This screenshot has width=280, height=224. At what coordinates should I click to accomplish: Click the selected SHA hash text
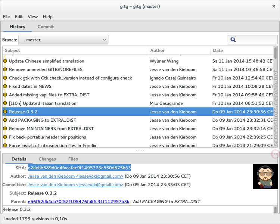click(80, 168)
